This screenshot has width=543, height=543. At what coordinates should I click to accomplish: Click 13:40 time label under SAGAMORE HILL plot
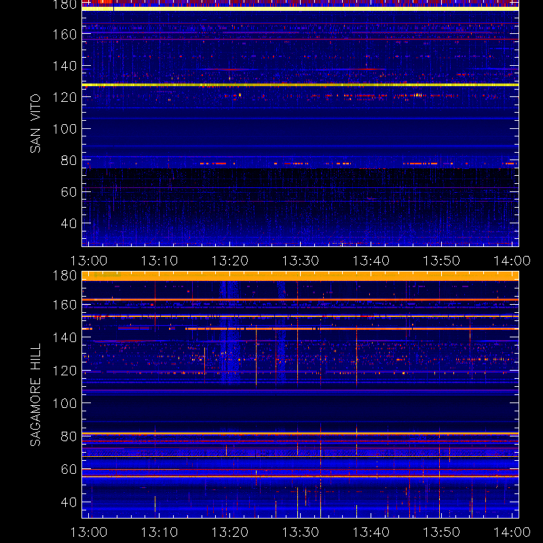click(x=371, y=532)
